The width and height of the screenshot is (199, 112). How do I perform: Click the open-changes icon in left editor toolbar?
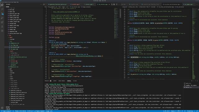click(x=112, y=4)
